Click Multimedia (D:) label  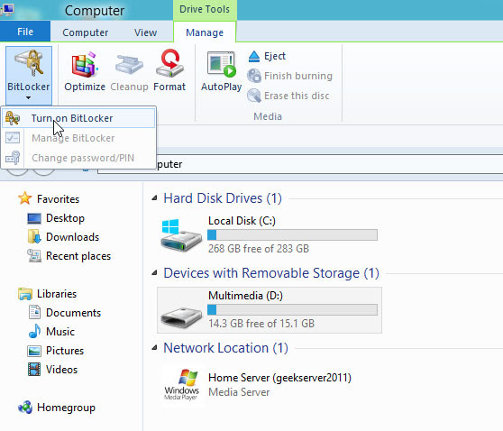coord(245,296)
